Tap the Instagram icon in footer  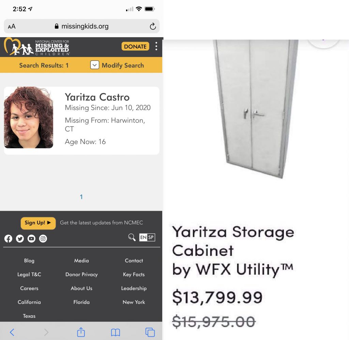click(x=43, y=239)
